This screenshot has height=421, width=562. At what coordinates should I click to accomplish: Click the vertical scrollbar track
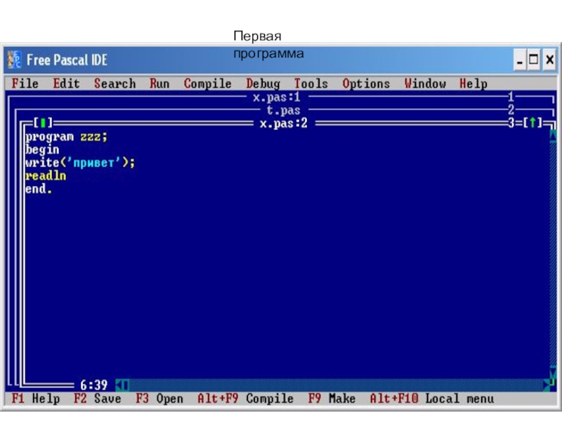tap(553, 253)
